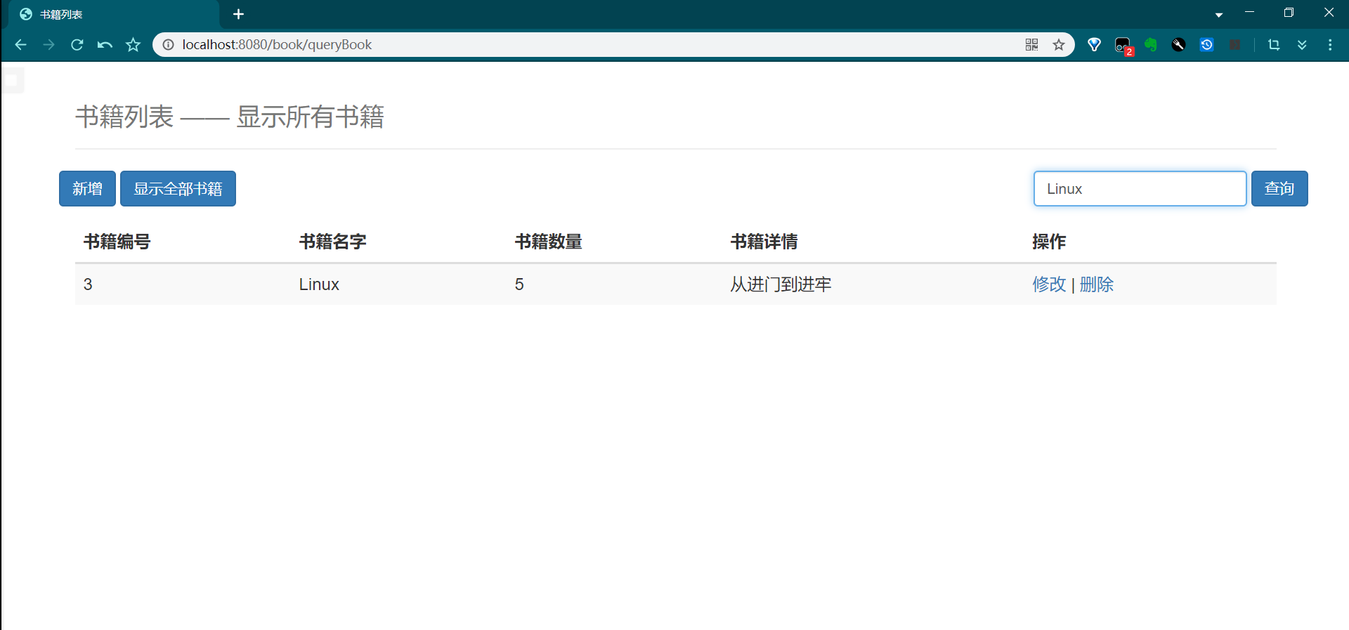Click the 书籍名字 column header
The width and height of the screenshot is (1349, 630).
coord(333,242)
